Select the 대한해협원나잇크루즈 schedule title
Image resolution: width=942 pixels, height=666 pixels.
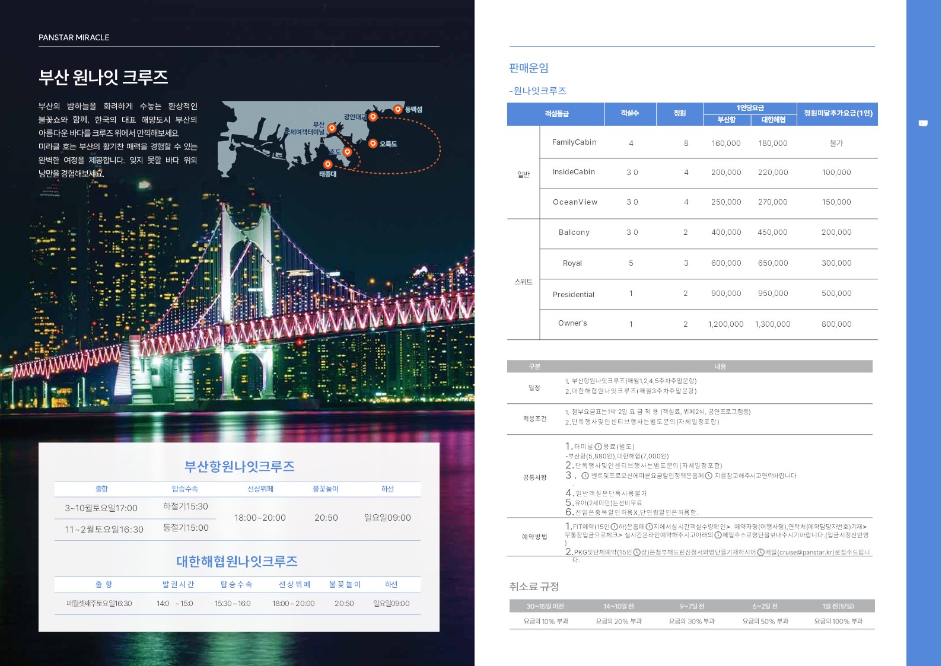237,561
